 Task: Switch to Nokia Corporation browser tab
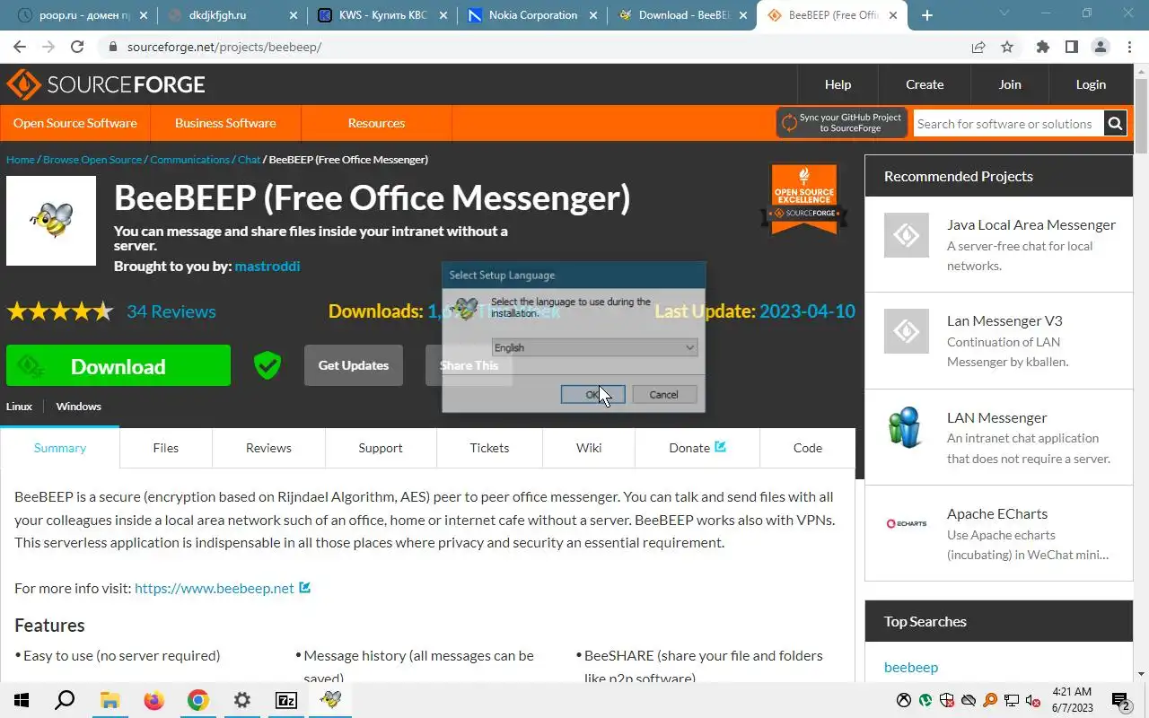click(531, 15)
